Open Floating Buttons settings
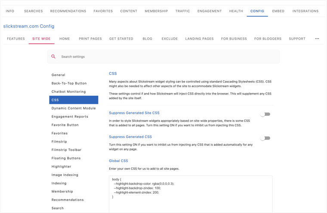Image resolution: width=327 pixels, height=213 pixels. pos(66,158)
